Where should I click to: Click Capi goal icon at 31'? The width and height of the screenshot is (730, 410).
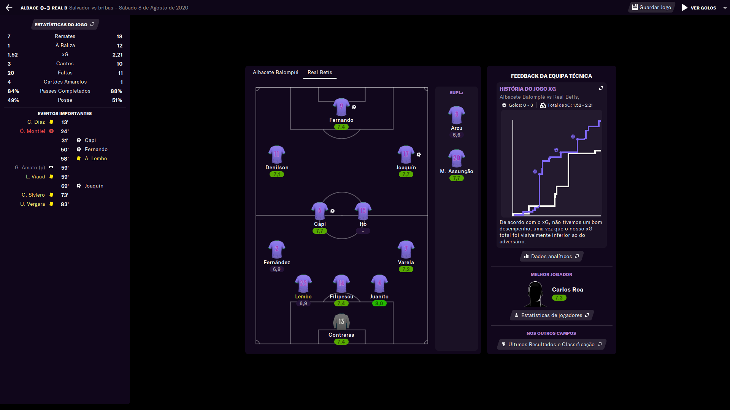(79, 140)
